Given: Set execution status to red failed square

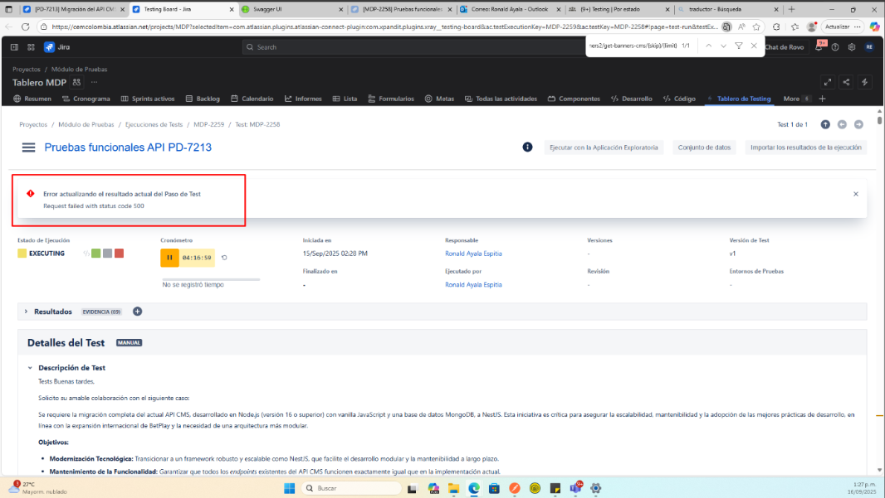Looking at the screenshot, I should coord(120,253).
